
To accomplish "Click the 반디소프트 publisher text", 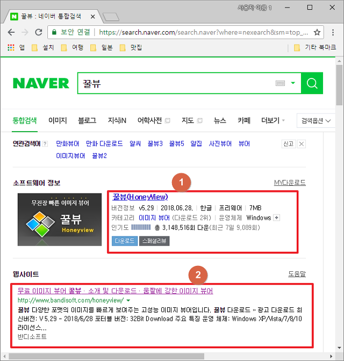I will pos(32,337).
